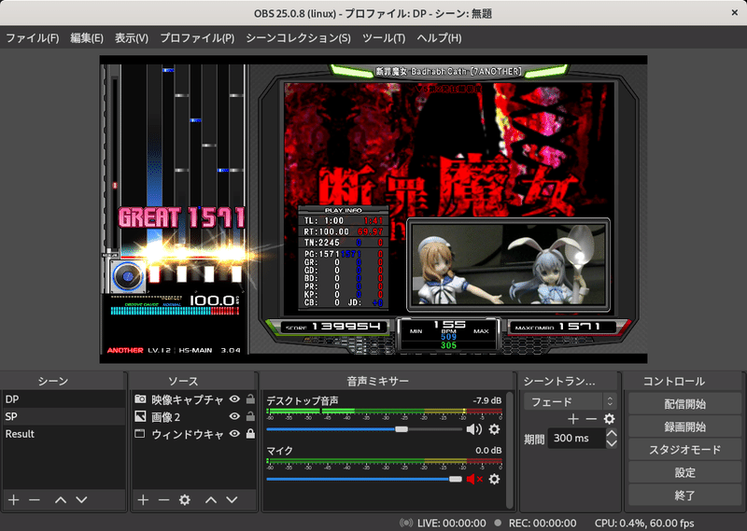The height and width of the screenshot is (531, 747).
Task: Open transition properties gear icon
Action: (x=610, y=419)
